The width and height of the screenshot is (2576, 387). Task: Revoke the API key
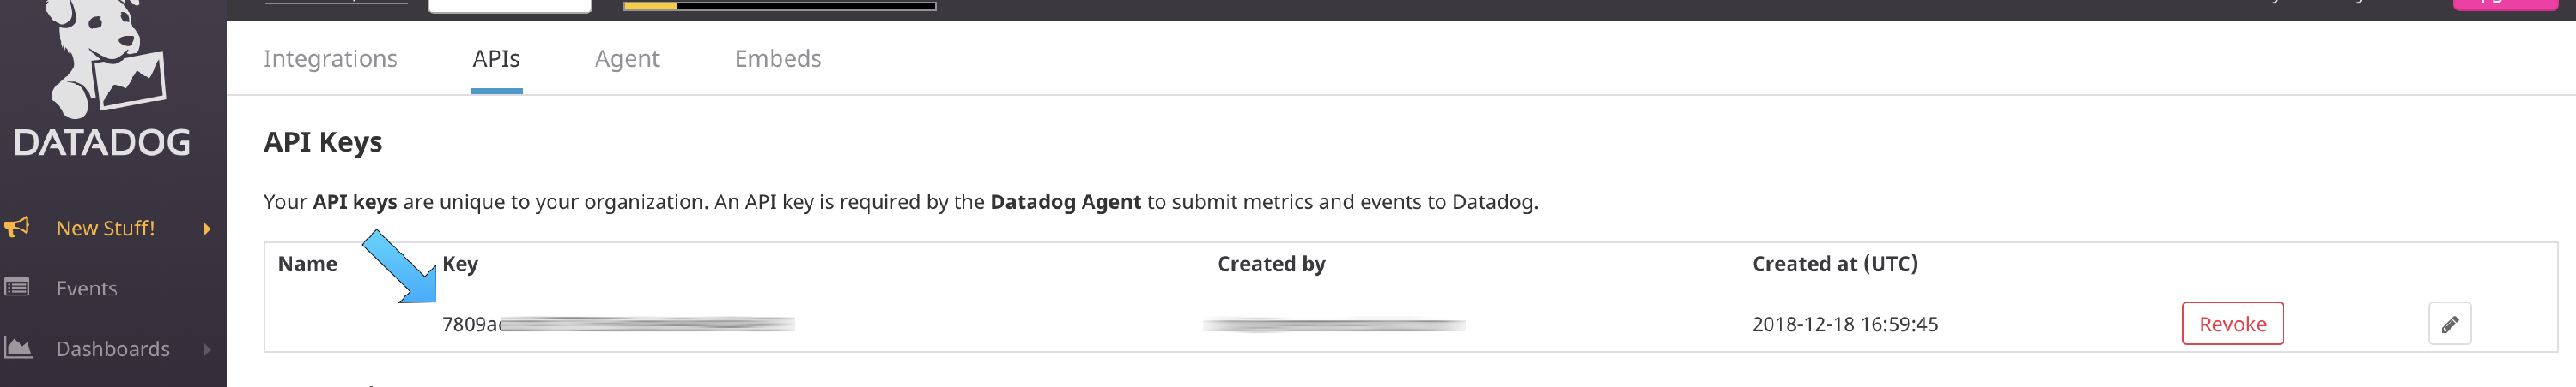[2231, 324]
